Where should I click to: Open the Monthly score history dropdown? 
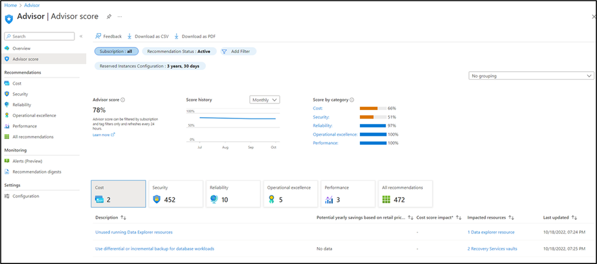[x=265, y=100]
